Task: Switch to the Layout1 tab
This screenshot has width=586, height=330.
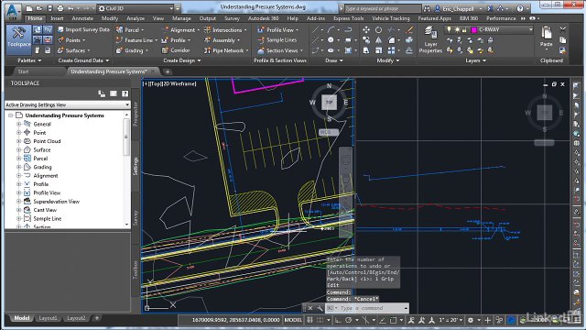Action: (x=48, y=318)
